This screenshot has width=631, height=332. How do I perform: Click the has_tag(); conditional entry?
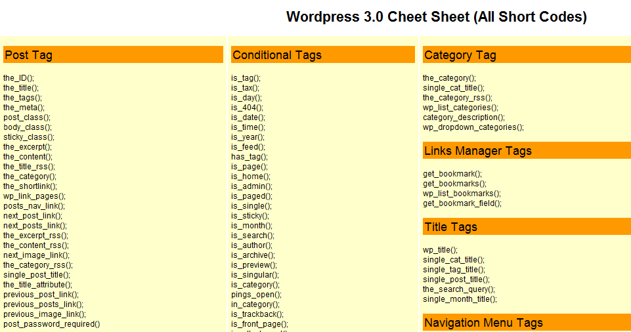coord(250,157)
